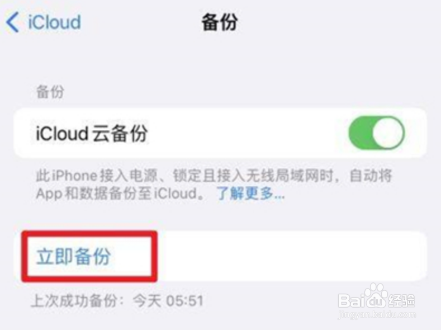This screenshot has width=441, height=330.
Task: Open the jingyan.baidu.com watermark URL
Action: point(377,314)
